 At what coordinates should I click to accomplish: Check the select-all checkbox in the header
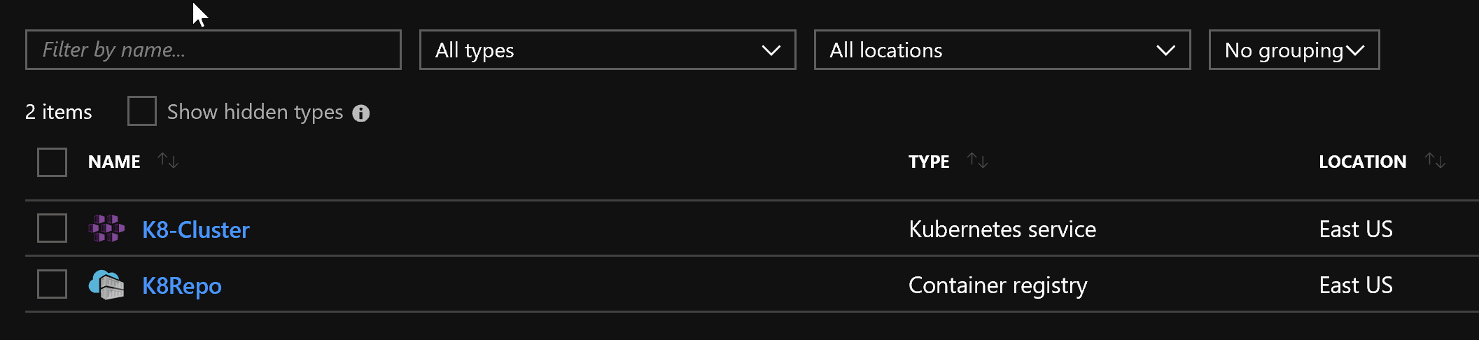click(x=52, y=162)
